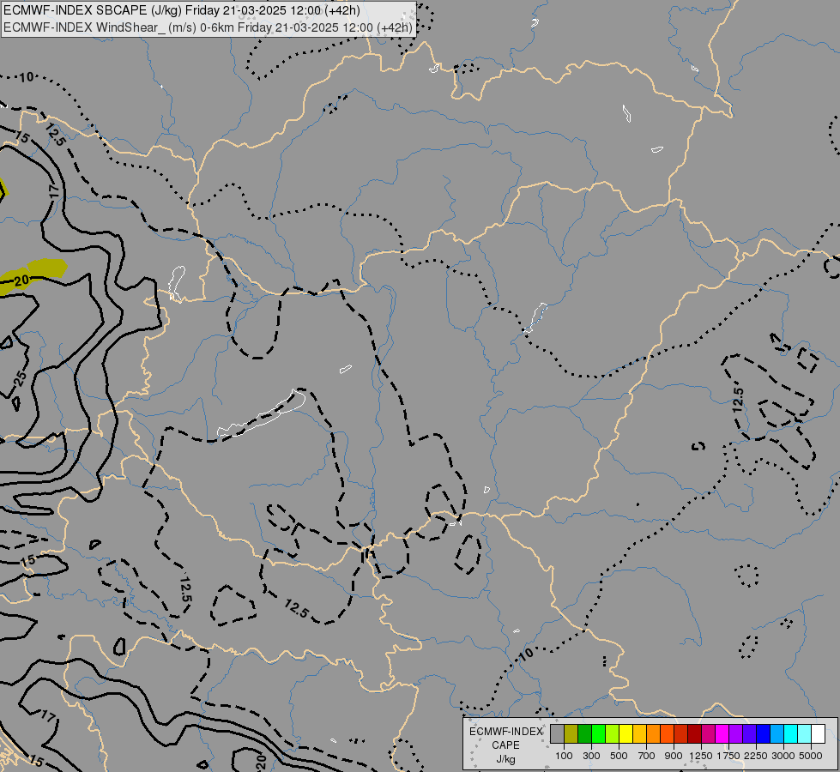Screen dimensions: 840x772
Task: Select the pure yellow legend swatch
Action: pos(625,733)
